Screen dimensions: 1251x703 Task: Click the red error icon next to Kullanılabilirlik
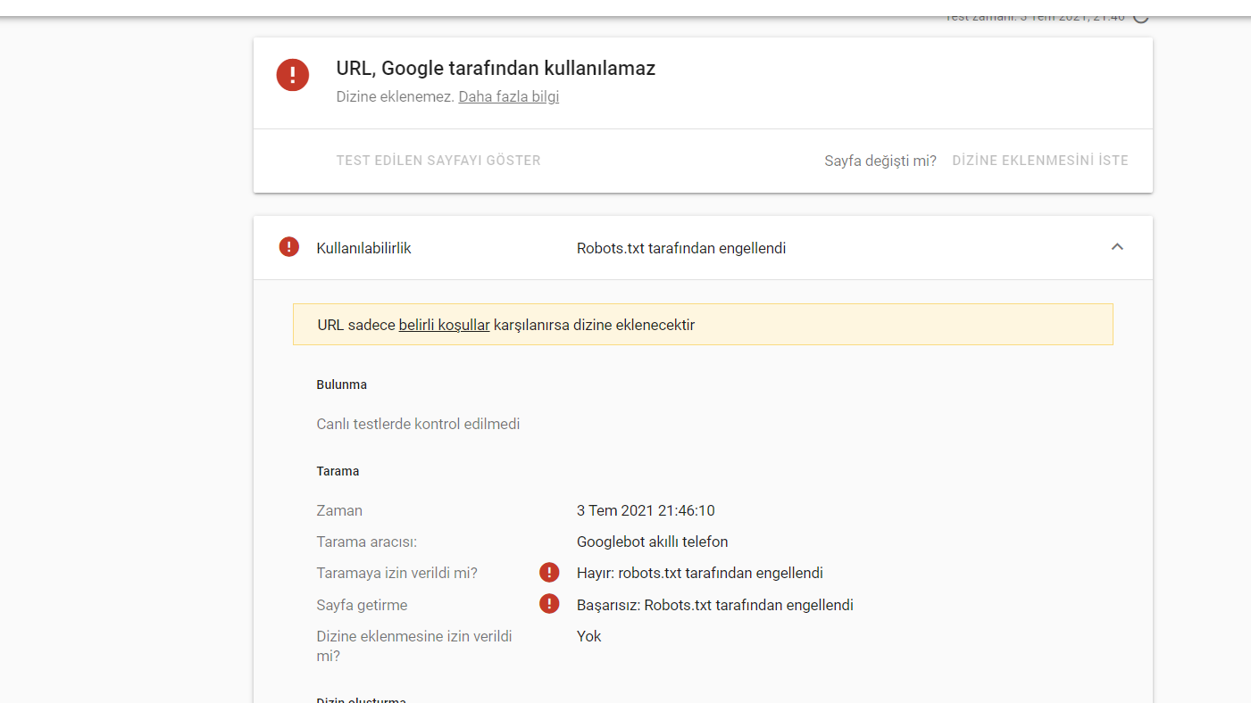coord(289,247)
